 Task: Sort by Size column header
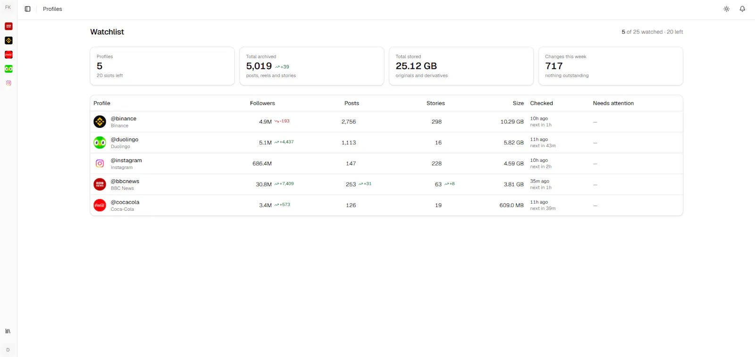coord(518,103)
